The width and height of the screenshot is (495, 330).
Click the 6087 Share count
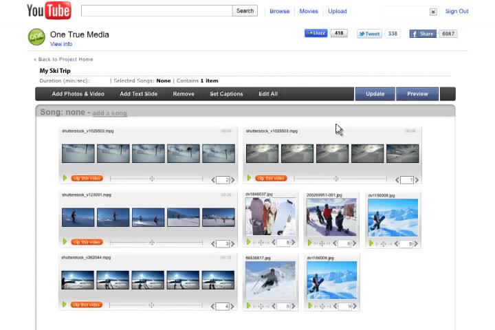click(x=448, y=34)
